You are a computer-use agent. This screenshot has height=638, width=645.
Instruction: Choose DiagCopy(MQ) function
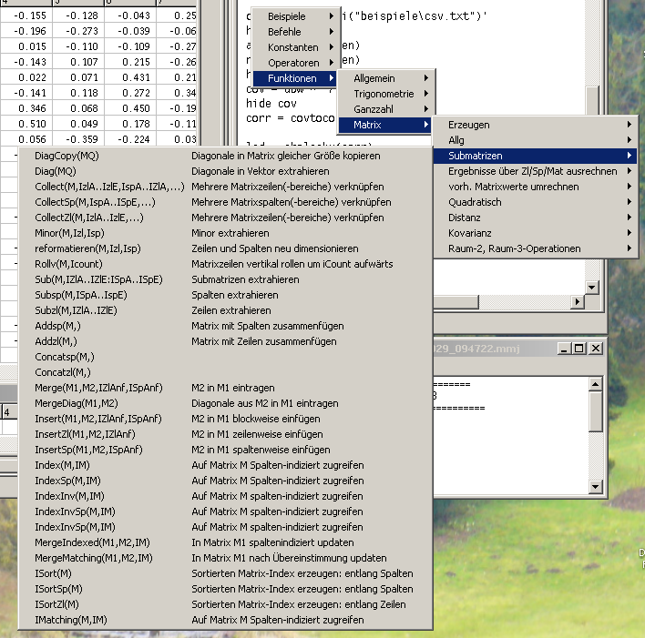point(225,156)
